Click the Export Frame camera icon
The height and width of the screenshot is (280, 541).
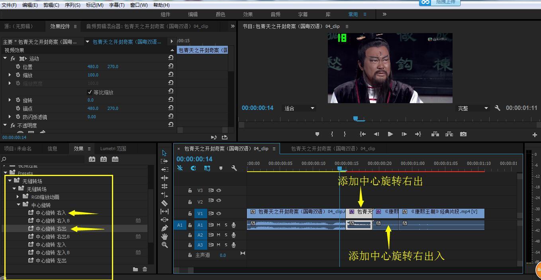click(463, 134)
